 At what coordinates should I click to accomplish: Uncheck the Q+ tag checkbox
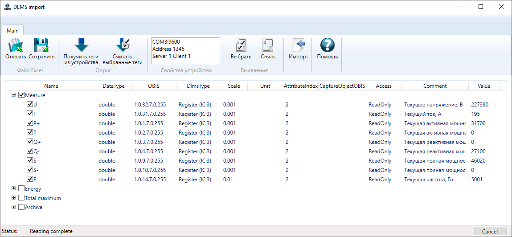pos(30,142)
